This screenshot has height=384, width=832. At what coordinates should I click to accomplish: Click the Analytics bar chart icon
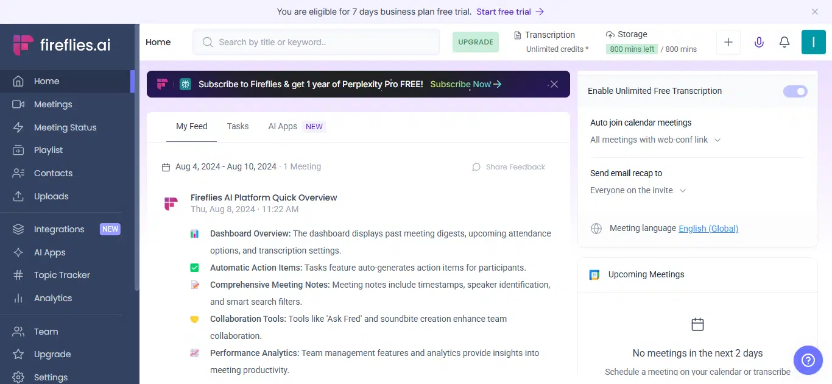pyautogui.click(x=18, y=298)
